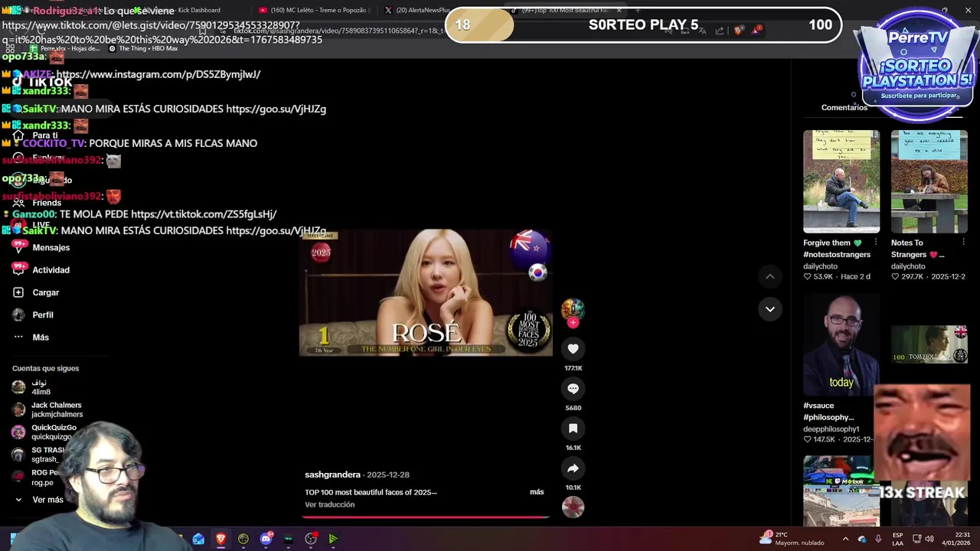
Task: Open the clock showing 22:31
Action: pos(956,539)
